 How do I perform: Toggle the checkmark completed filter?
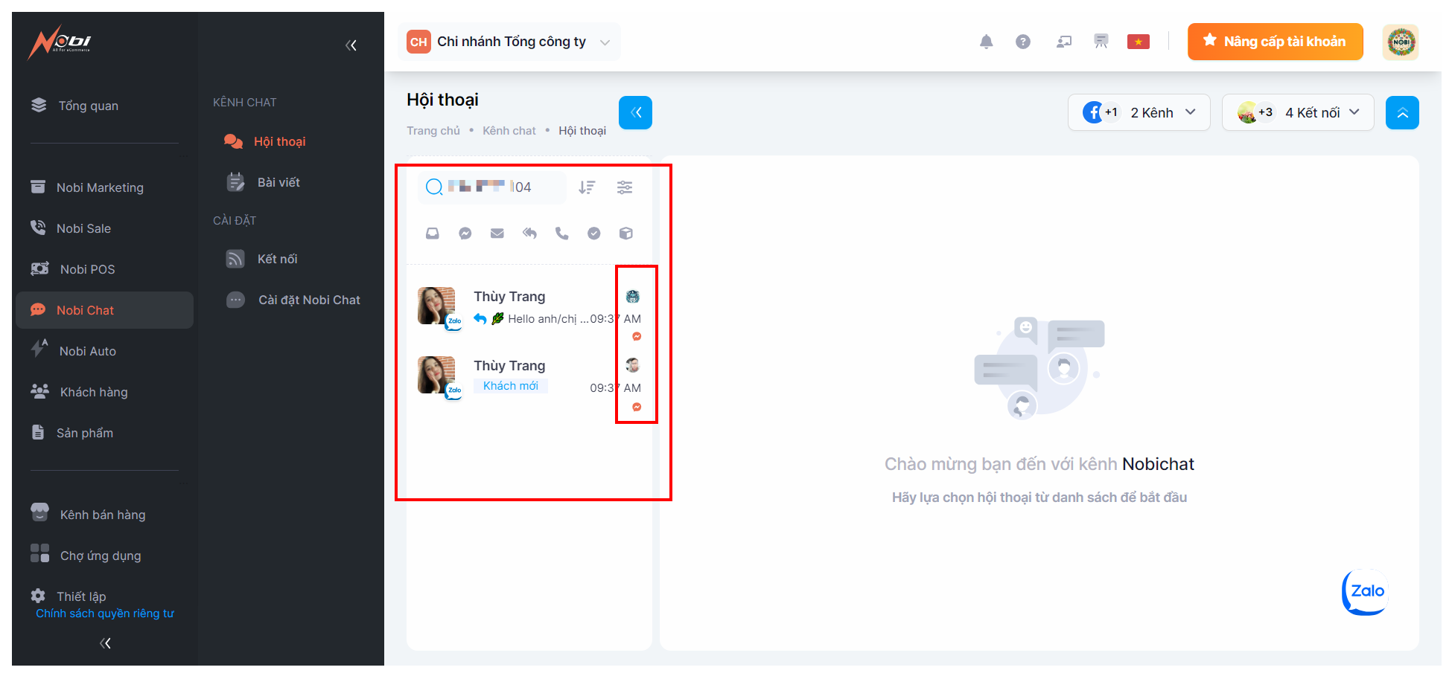(593, 234)
